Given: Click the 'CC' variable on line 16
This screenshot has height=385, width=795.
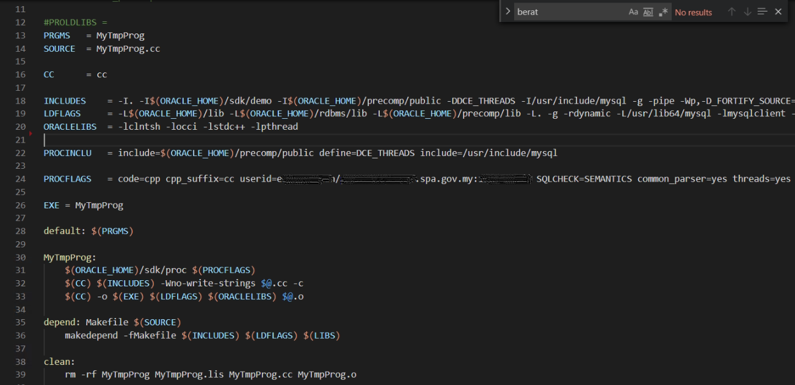Looking at the screenshot, I should pos(49,74).
